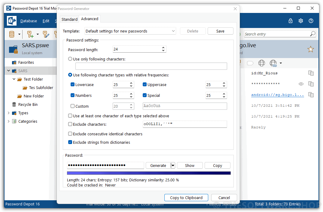Open the add key dropdown arrow
This screenshot has width=323, height=212.
[38, 34]
